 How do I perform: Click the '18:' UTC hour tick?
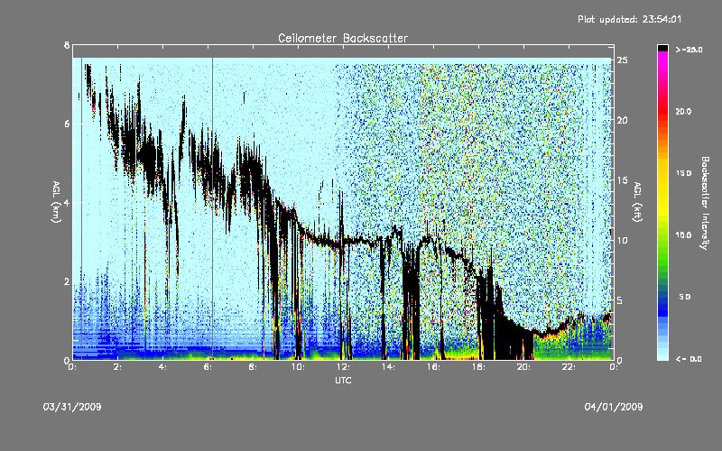click(x=478, y=367)
